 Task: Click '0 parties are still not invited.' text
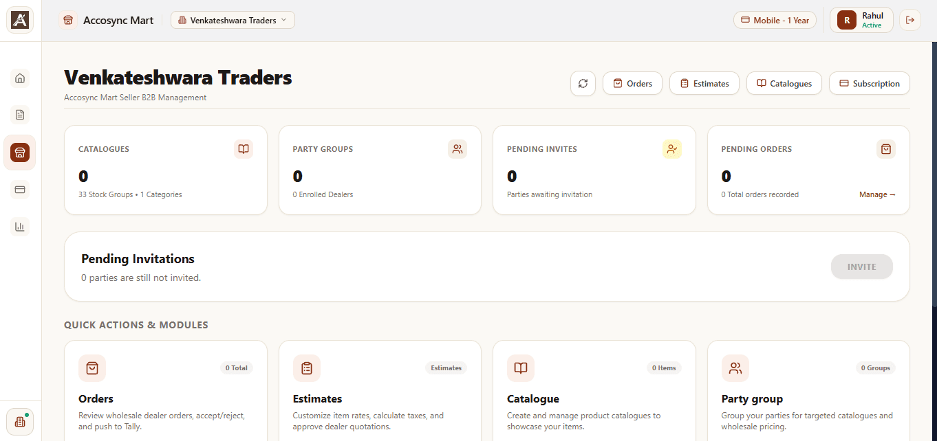point(141,278)
